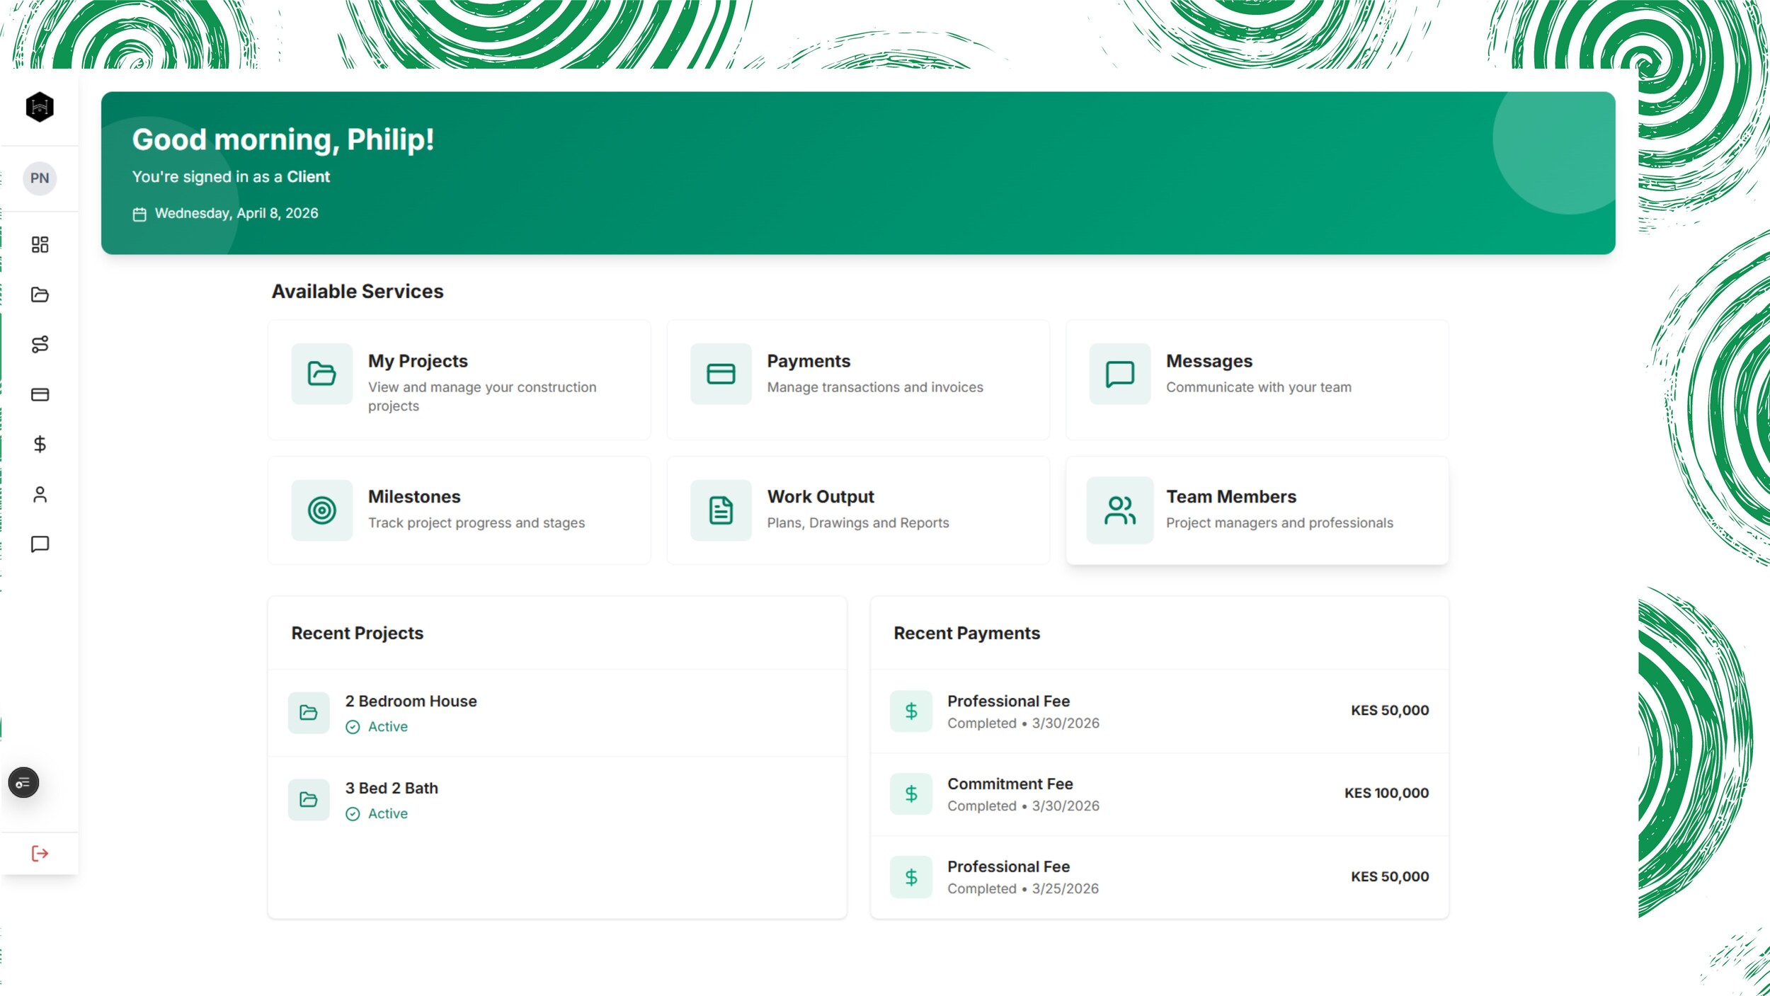Viewport: 1770px width, 996px height.
Task: Click the Milestones target icon tile
Action: point(322,510)
